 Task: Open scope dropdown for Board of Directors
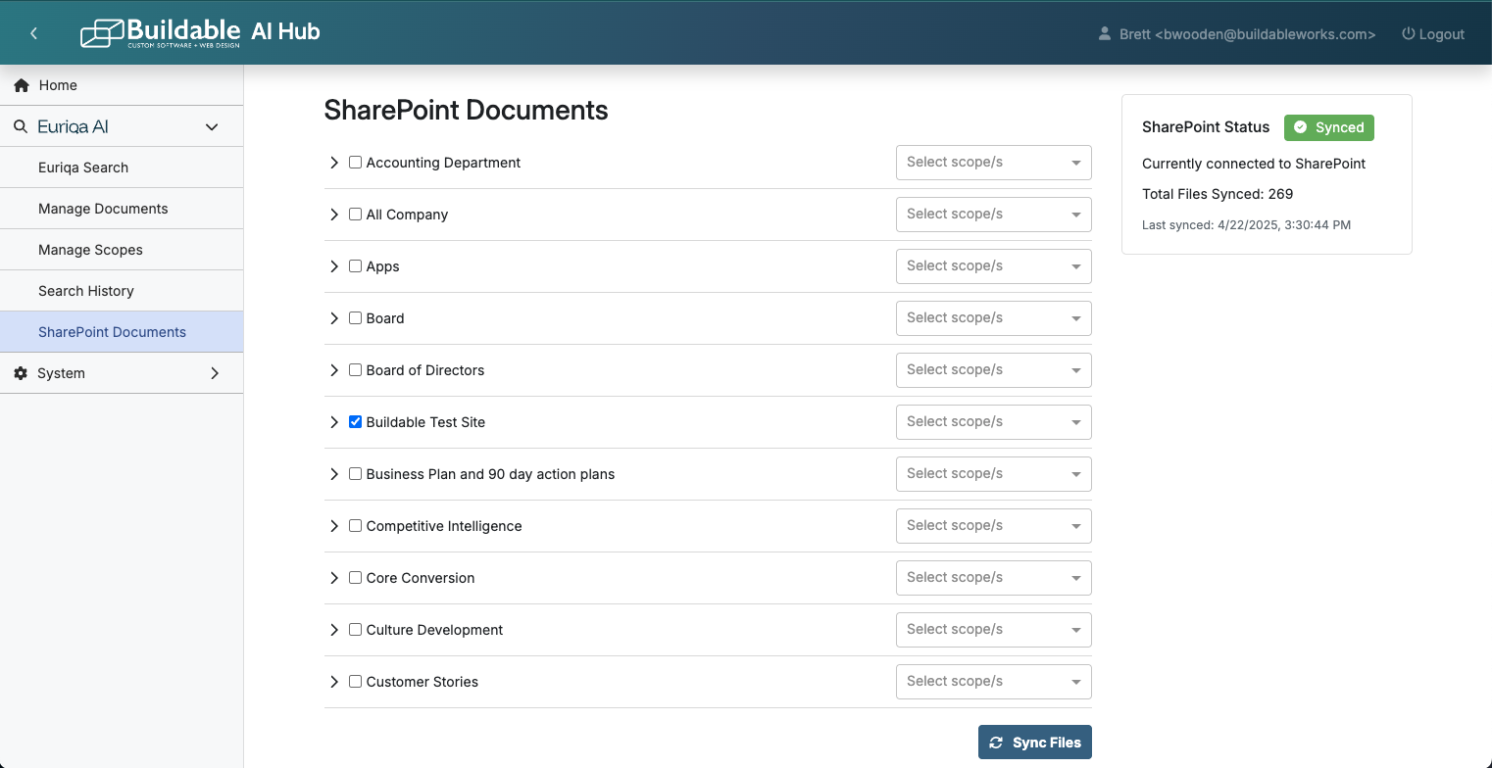coord(994,370)
